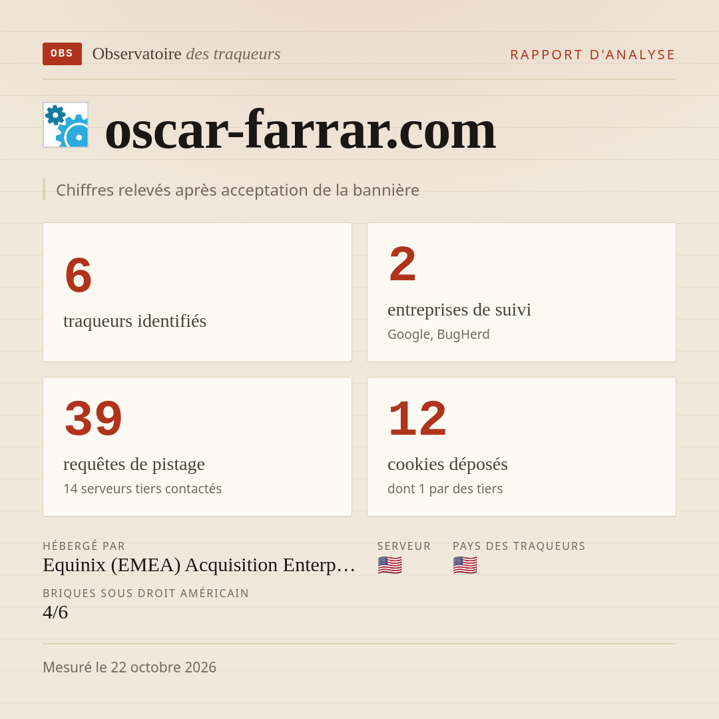The image size is (719, 719).
Task: Click the 12 cookies déposés card
Action: (x=521, y=447)
